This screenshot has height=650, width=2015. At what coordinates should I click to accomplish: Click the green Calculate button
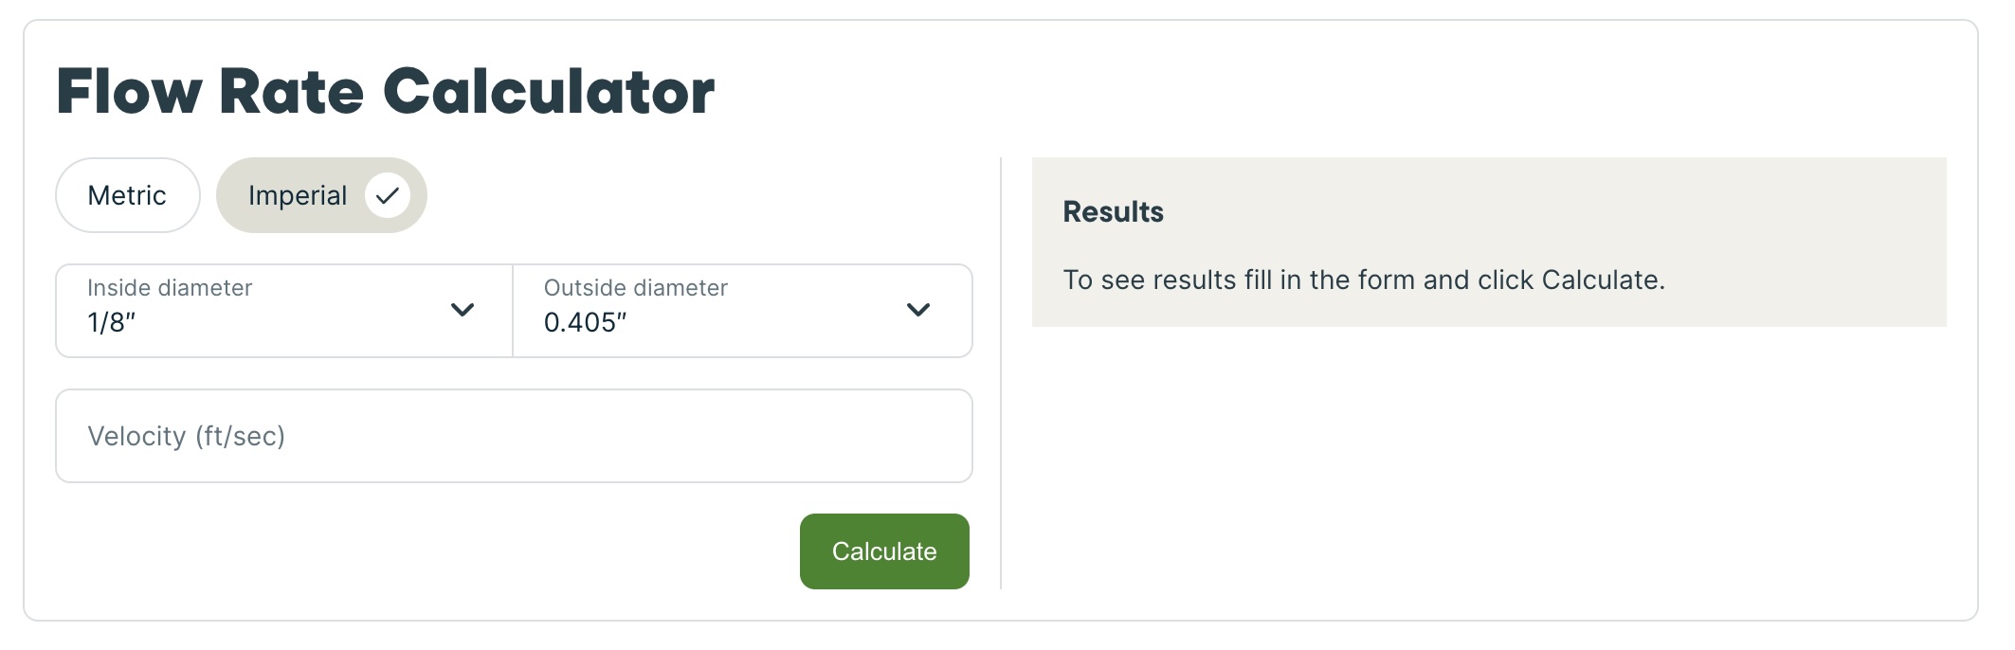883,551
